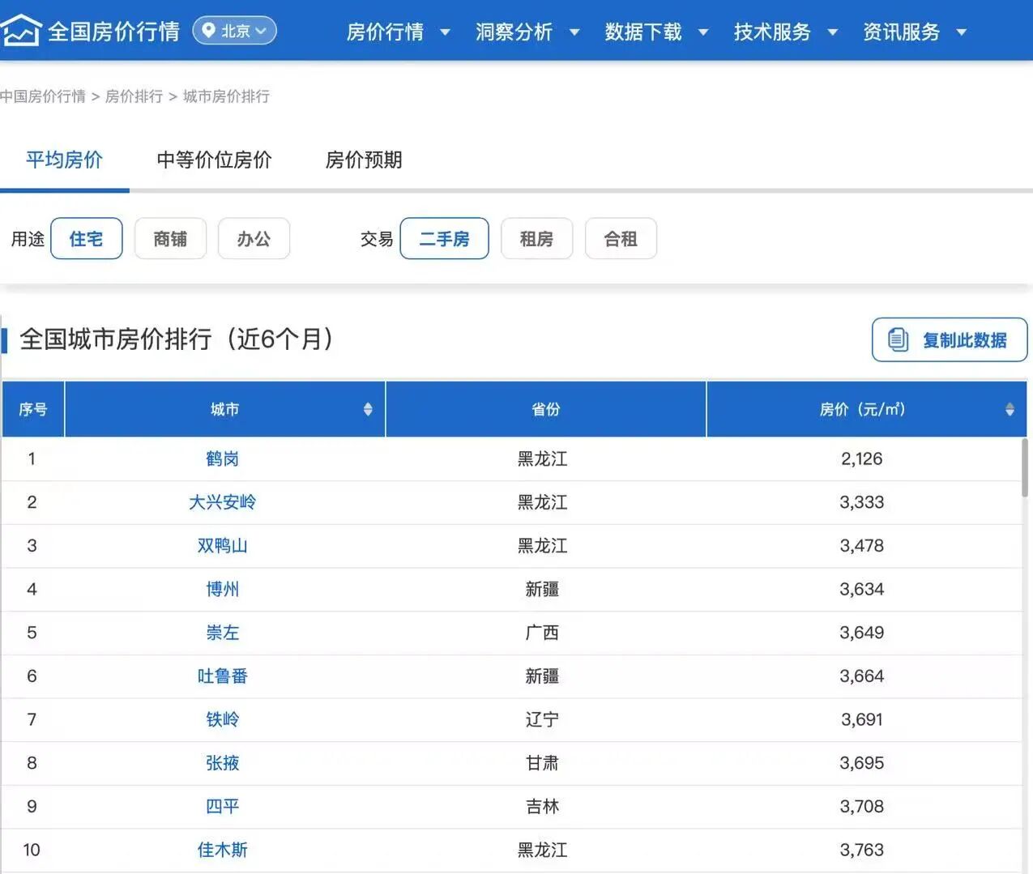
Task: Select the 商铺 usage option
Action: click(170, 239)
